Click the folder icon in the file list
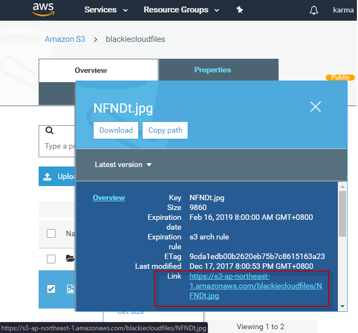This screenshot has width=358, height=333. [x=70, y=258]
